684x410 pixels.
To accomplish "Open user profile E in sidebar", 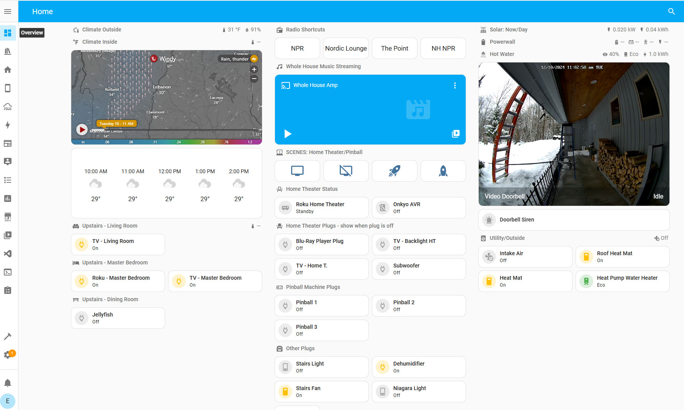I will 8,401.
